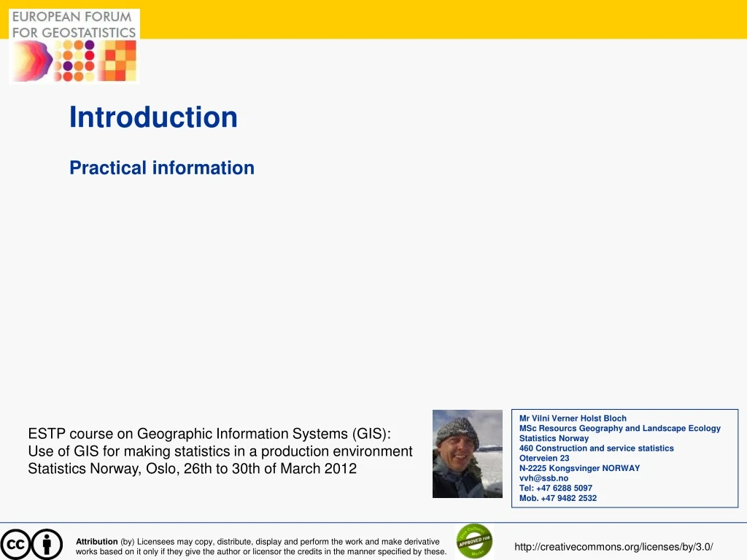Click the Practical information subtitle
This screenshot has width=747, height=560.
click(162, 168)
